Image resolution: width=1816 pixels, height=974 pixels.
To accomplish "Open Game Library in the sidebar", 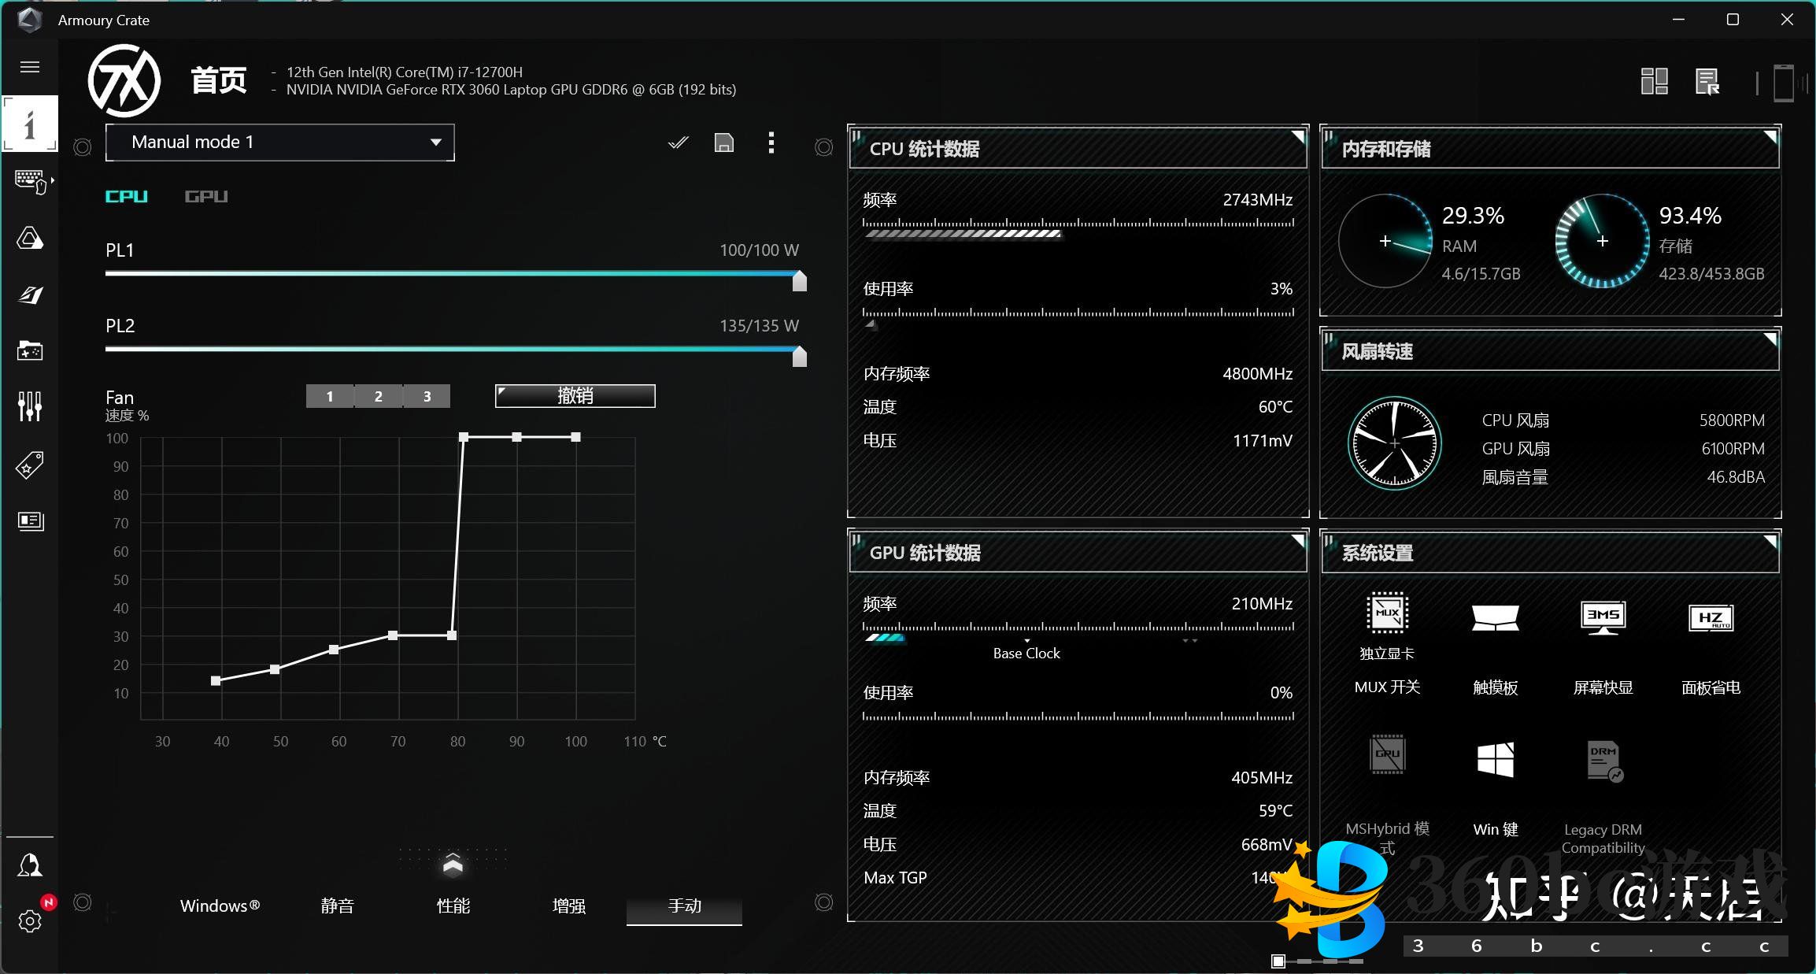I will [x=30, y=350].
